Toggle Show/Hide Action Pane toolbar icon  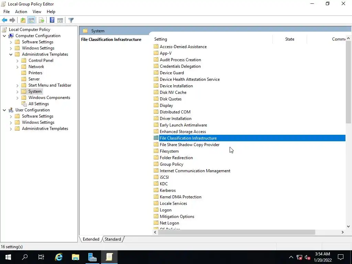click(x=60, y=20)
